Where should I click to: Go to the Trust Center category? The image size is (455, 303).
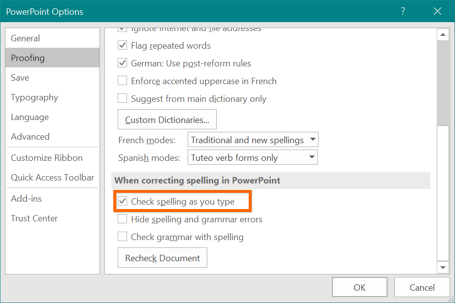pos(34,218)
